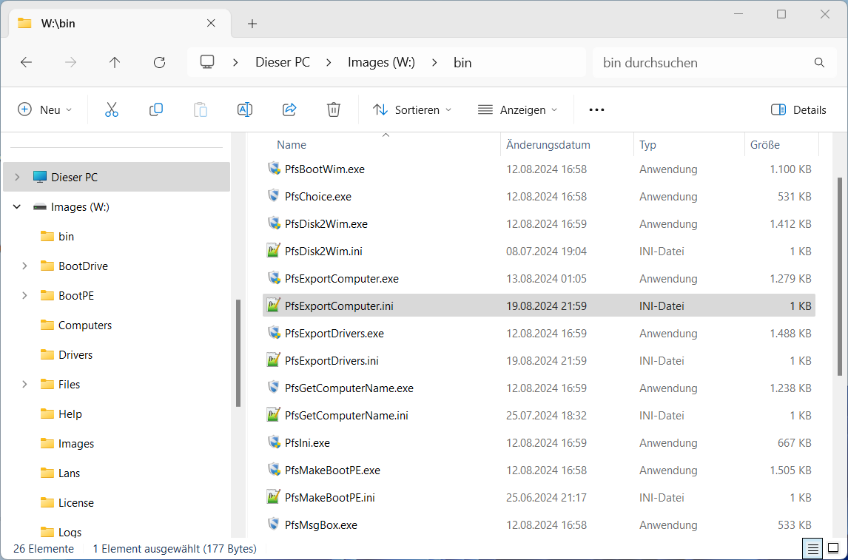Open the Anzeigen dropdown menu

point(517,109)
